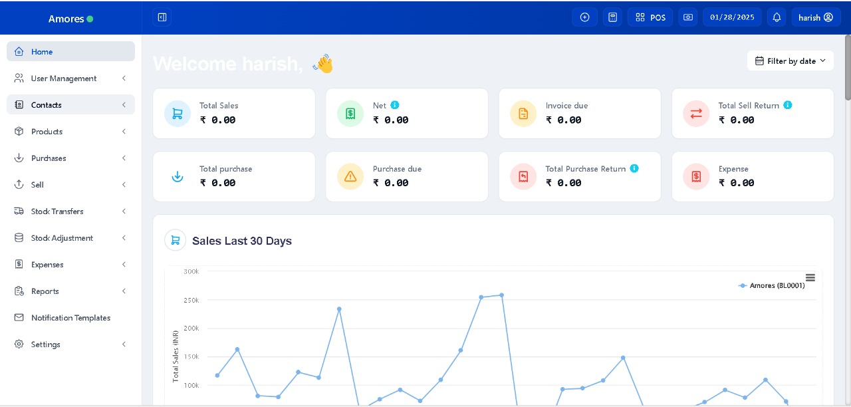Click the Home house icon in the sidebar

point(19,51)
